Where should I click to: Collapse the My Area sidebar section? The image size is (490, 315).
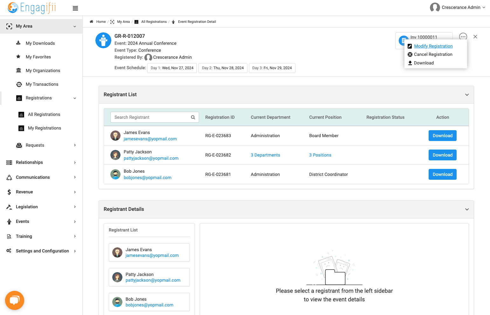(75, 26)
